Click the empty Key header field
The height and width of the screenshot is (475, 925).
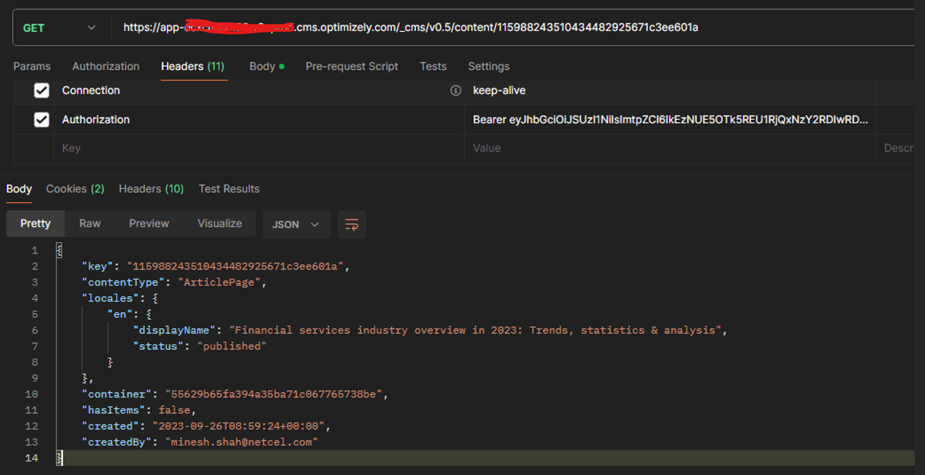pos(257,148)
